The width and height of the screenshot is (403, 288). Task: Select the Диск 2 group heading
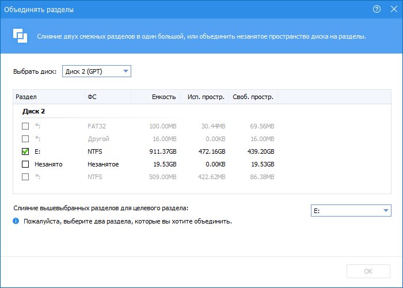pyautogui.click(x=33, y=111)
